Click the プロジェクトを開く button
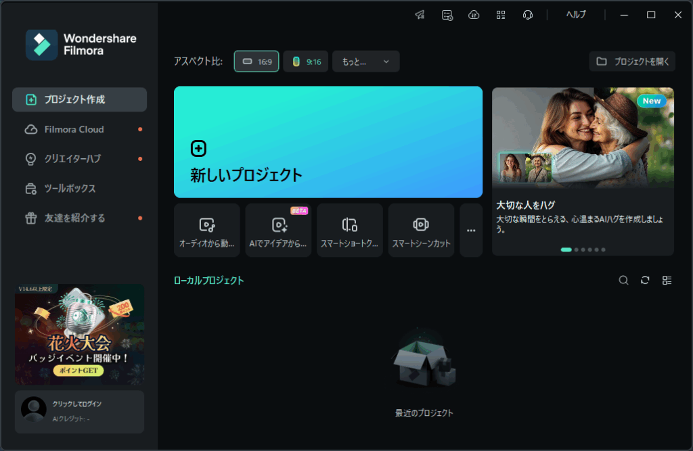The image size is (693, 451). pyautogui.click(x=632, y=62)
